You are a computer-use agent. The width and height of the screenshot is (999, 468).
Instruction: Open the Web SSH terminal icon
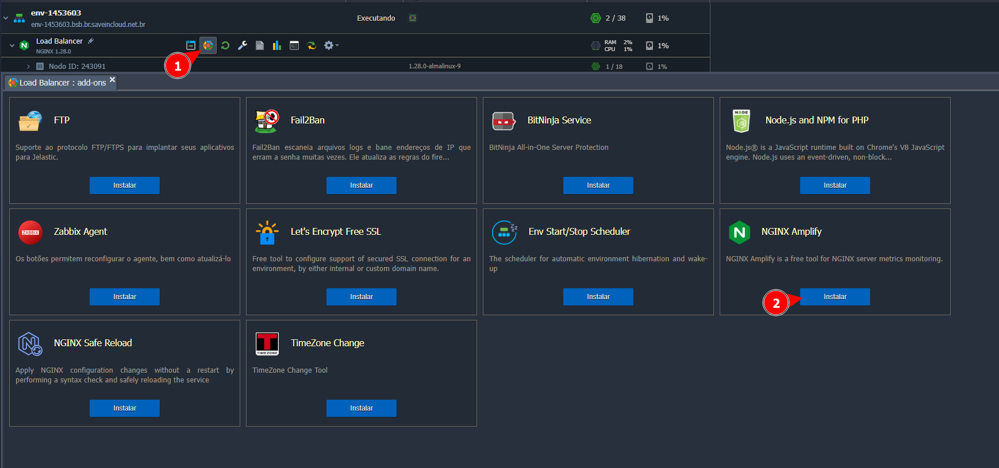pyautogui.click(x=294, y=45)
